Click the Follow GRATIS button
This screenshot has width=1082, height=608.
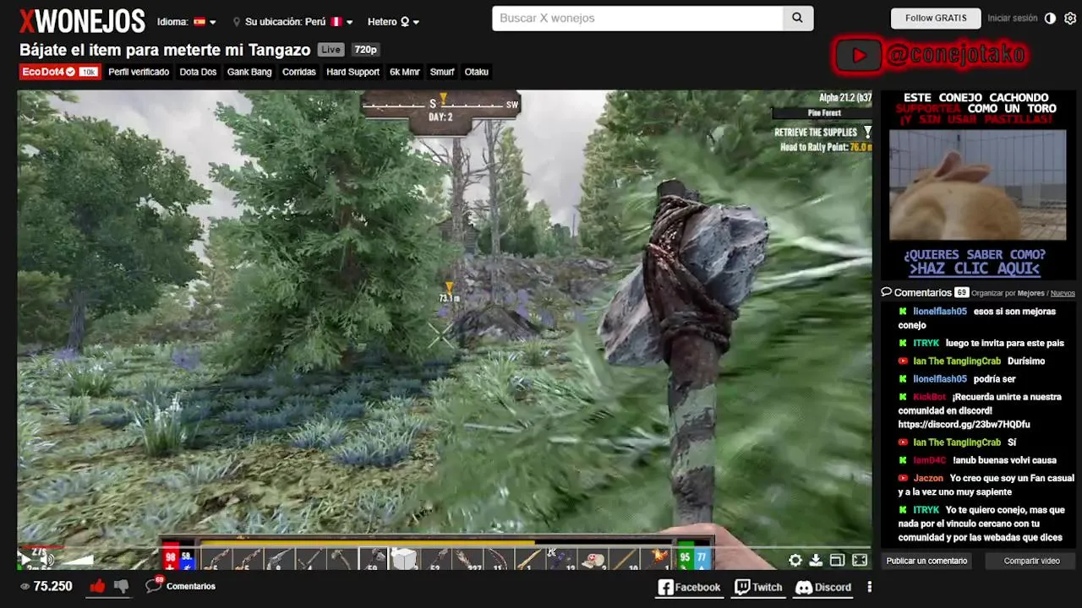936,18
